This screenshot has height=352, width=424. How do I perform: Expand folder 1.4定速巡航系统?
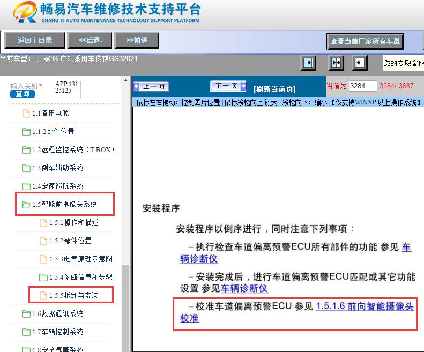57,186
